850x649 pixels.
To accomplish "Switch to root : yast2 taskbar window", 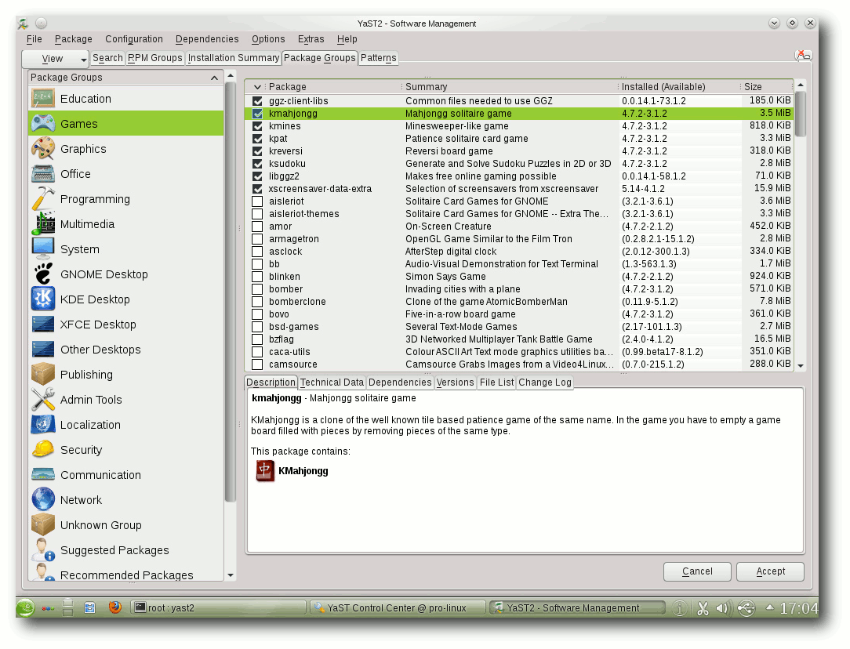I will (219, 607).
